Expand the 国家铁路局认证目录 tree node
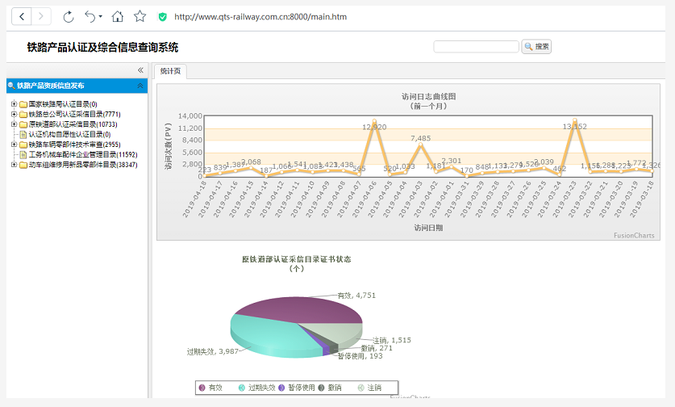This screenshot has width=675, height=407. tap(14, 103)
